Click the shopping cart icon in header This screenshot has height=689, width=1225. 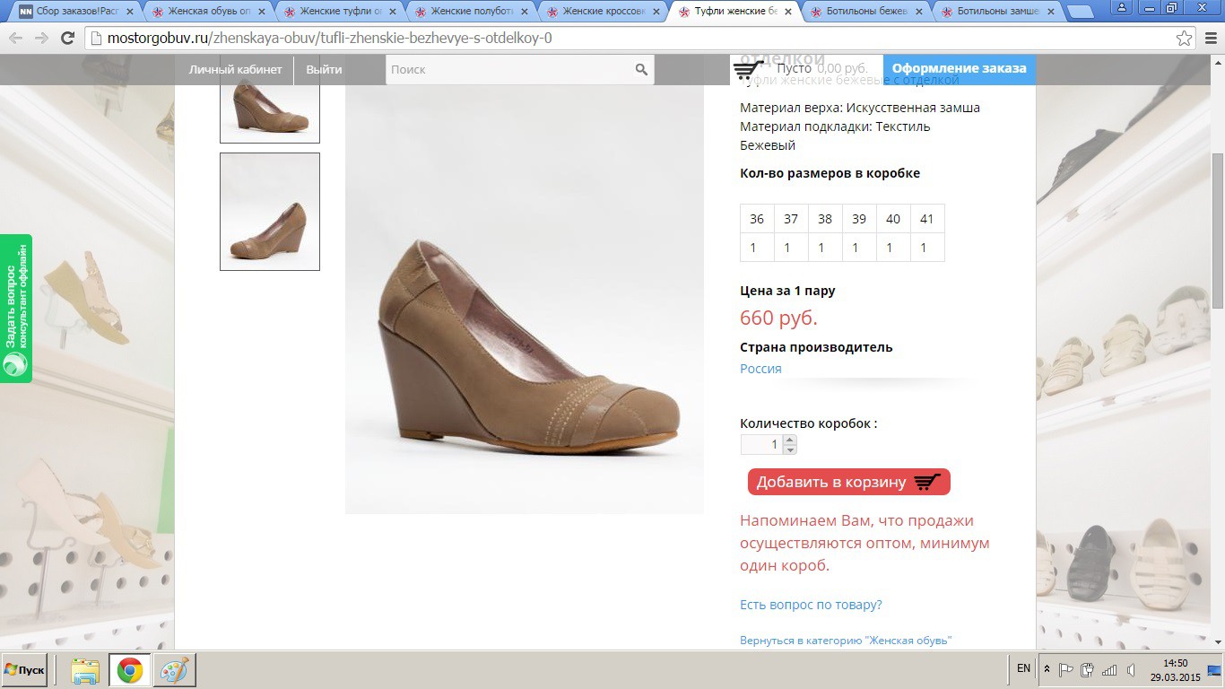748,69
